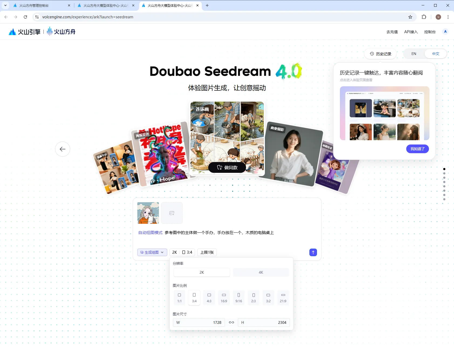Screen dimensions: 454x347
Task: Click the history preview image in tooltip
Action: [x=385, y=113]
